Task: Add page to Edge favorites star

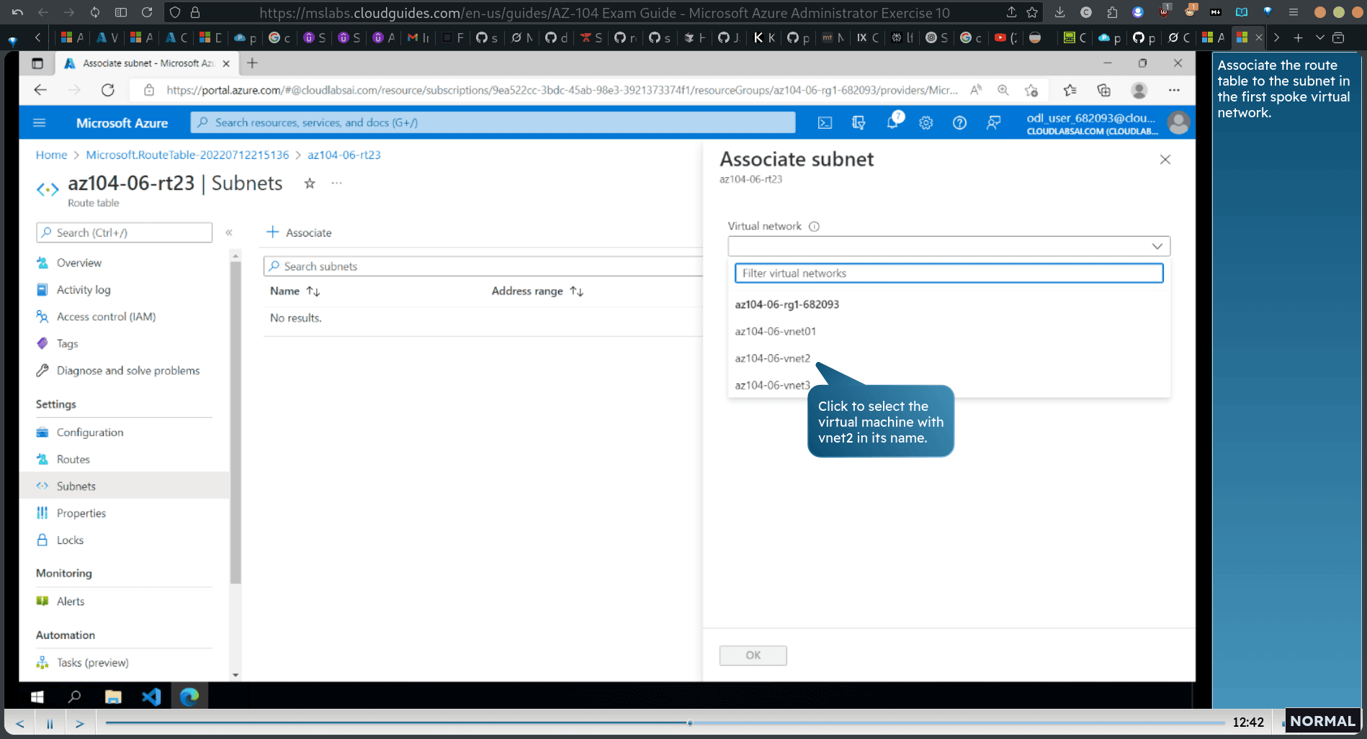Action: coord(1031,90)
